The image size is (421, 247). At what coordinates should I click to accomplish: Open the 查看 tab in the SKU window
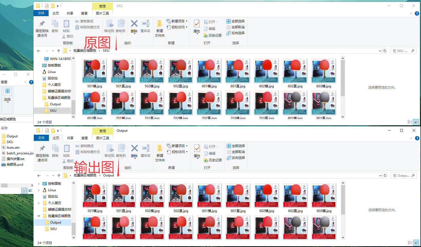84,13
